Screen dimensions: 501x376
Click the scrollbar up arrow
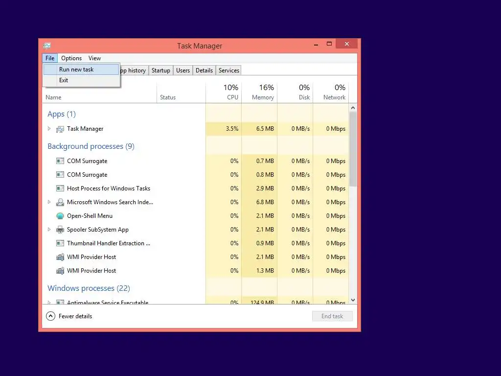(x=353, y=108)
